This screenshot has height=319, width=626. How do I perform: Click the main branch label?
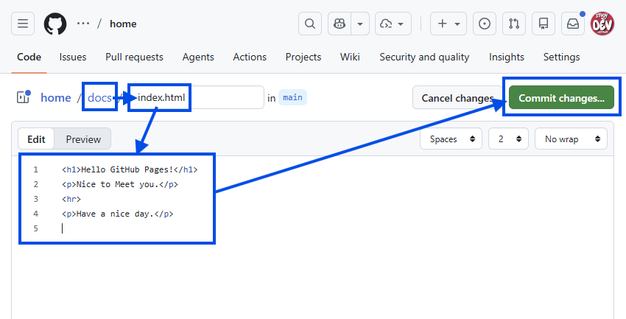click(292, 97)
